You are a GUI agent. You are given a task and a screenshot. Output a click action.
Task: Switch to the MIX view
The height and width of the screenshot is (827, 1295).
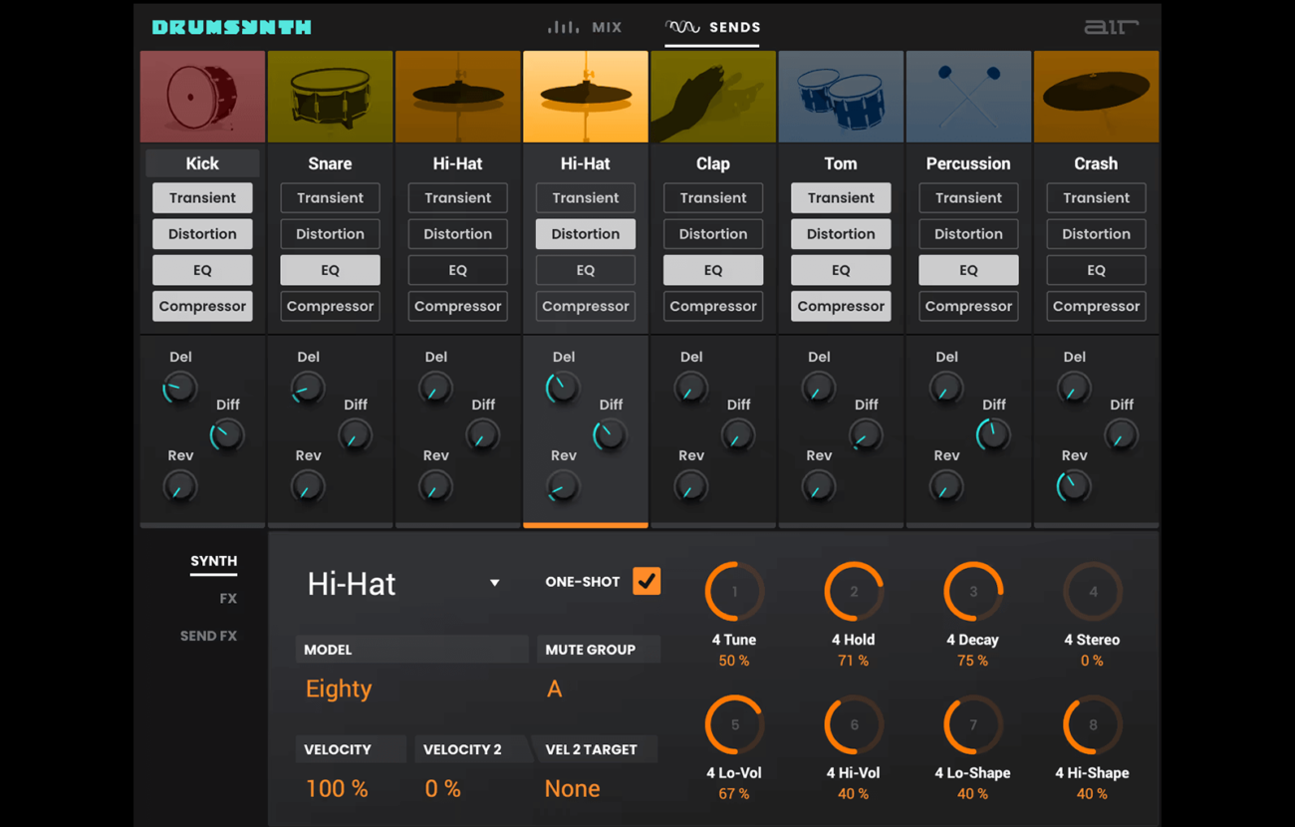[585, 27]
